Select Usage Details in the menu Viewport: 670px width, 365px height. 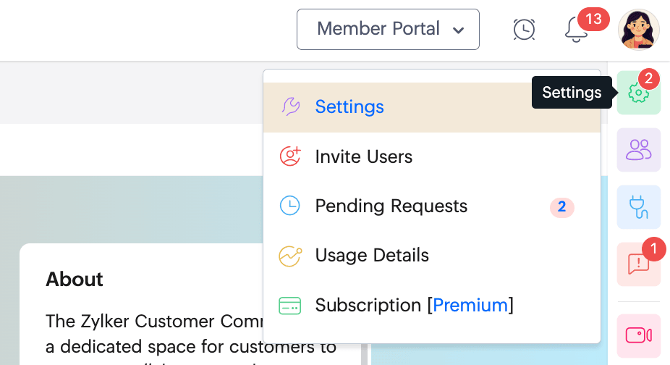pyautogui.click(x=372, y=256)
